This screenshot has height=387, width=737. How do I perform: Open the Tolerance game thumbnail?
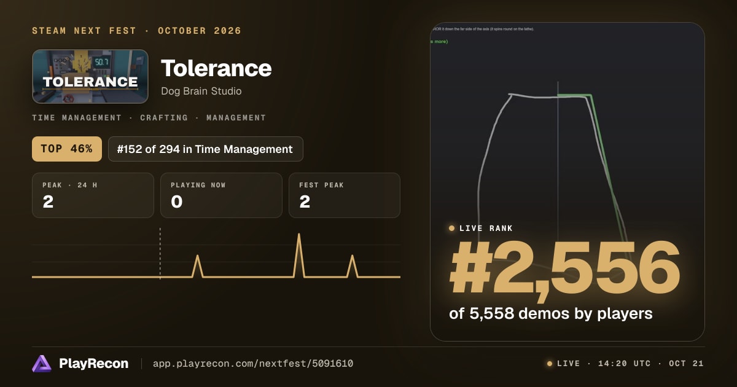pos(90,76)
